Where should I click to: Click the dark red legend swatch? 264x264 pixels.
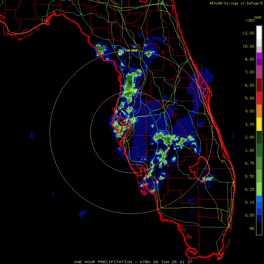(x=259, y=85)
